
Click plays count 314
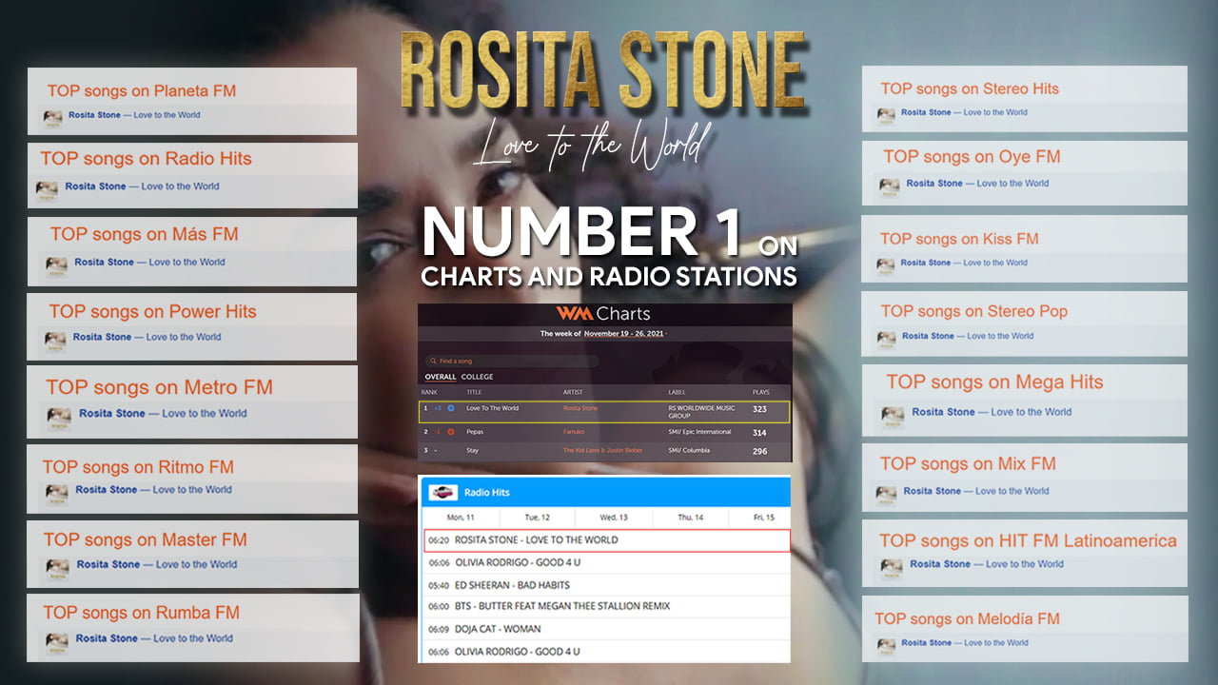pos(759,432)
